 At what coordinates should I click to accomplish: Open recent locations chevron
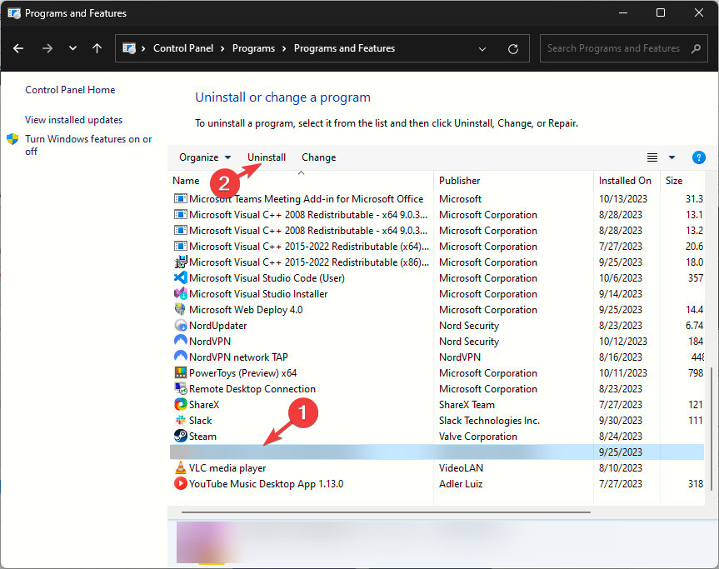coord(72,48)
